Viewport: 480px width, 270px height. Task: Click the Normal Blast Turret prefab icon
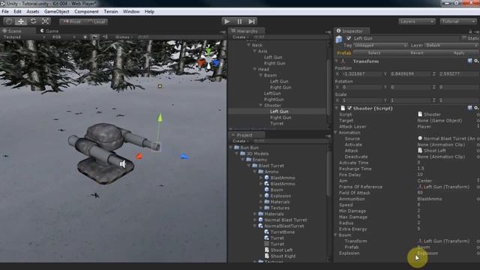point(260,220)
